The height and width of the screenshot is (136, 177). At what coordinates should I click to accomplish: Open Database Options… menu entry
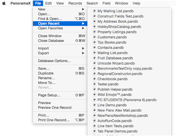[x=60, y=61]
